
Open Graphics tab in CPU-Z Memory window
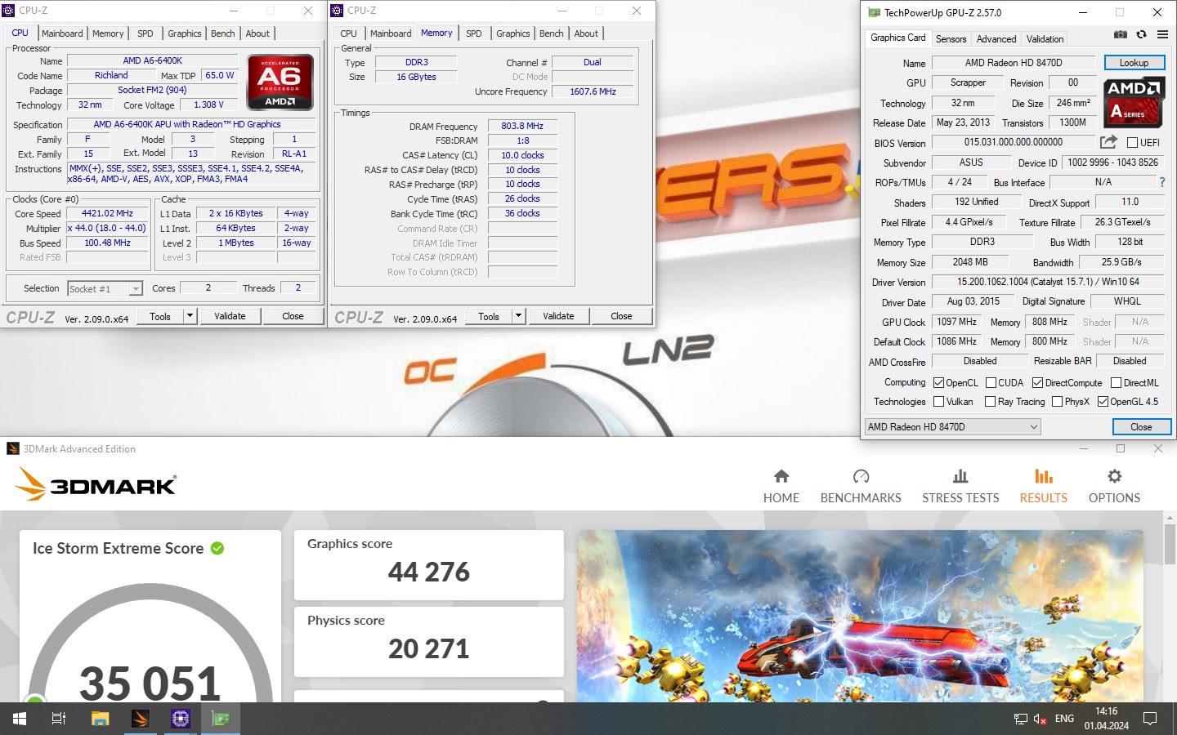pyautogui.click(x=513, y=33)
